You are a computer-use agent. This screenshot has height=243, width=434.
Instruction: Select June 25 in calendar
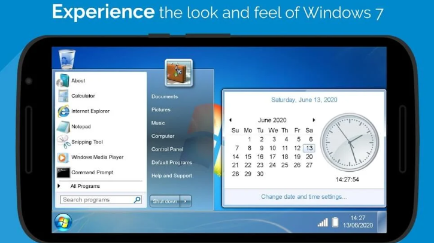(x=285, y=165)
